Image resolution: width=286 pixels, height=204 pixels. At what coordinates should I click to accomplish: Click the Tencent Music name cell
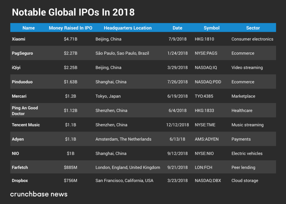[x=26, y=125]
